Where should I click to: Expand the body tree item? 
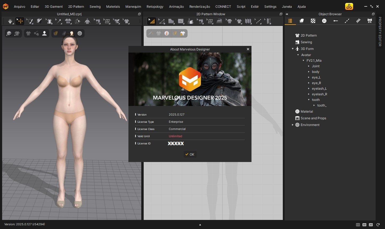309,72
